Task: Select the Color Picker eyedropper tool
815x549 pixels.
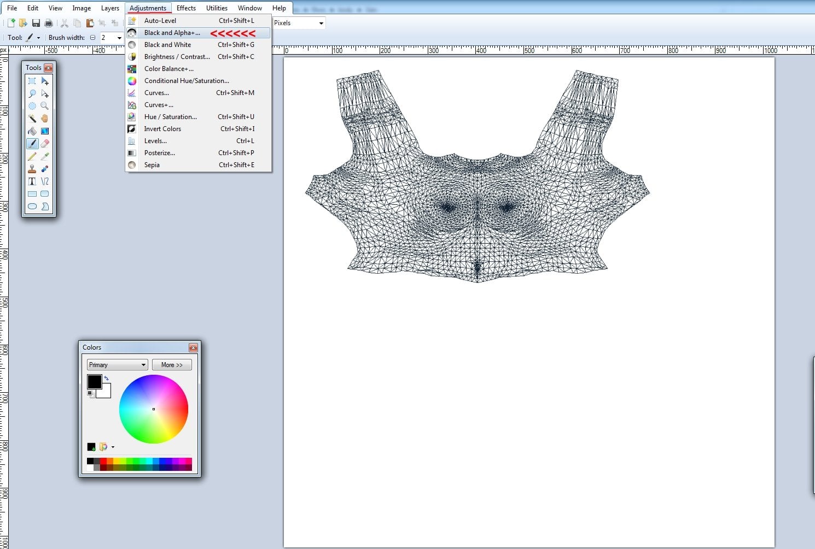Action: tap(45, 156)
